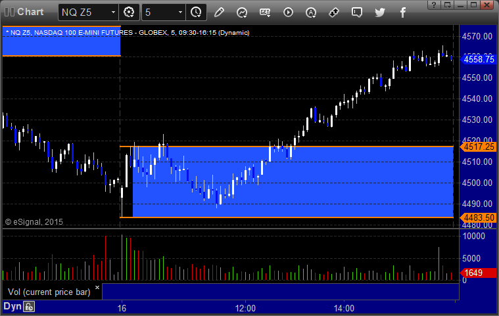Click the 4570.00 price axis label

click(x=477, y=36)
